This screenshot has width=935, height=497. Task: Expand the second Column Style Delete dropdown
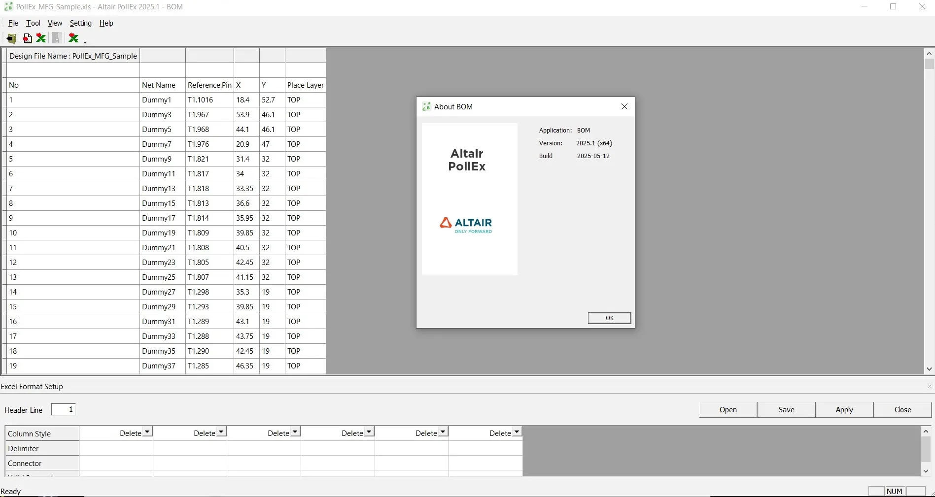click(221, 432)
